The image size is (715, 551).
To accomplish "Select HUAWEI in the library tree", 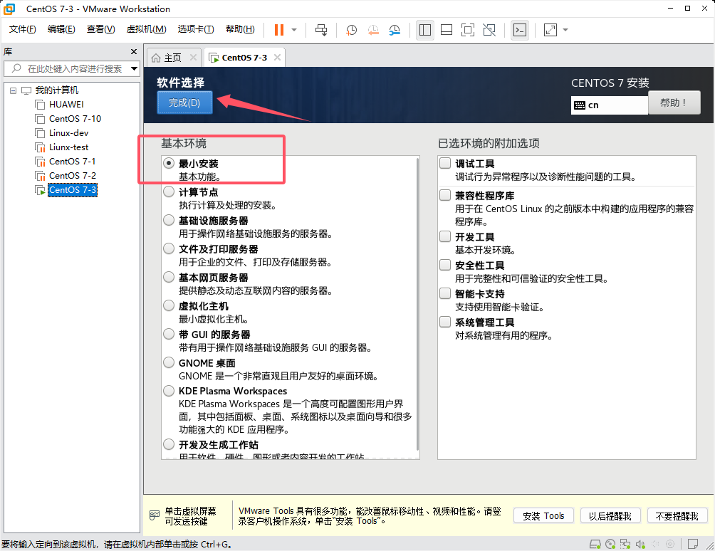I will (66, 105).
